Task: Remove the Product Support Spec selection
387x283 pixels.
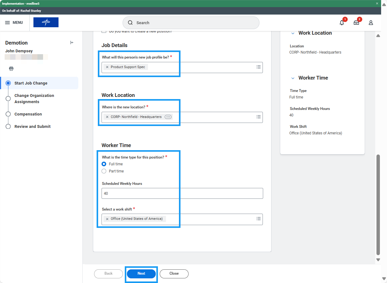Action: [x=107, y=67]
